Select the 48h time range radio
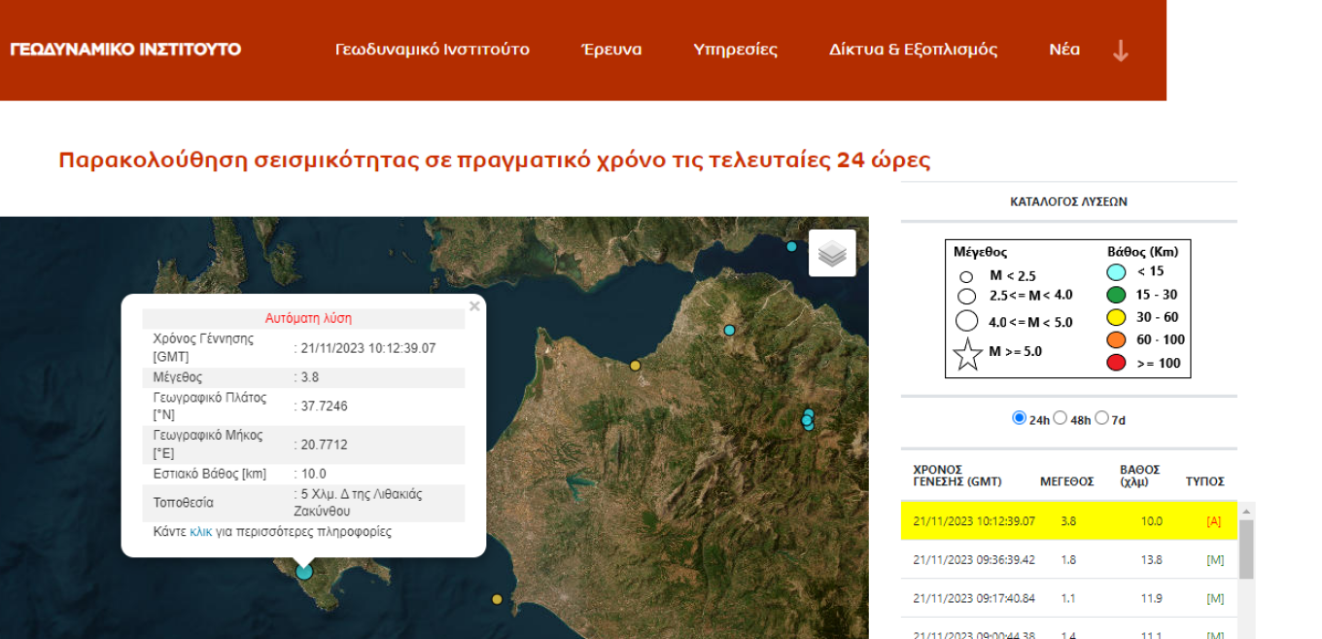 pos(1061,418)
